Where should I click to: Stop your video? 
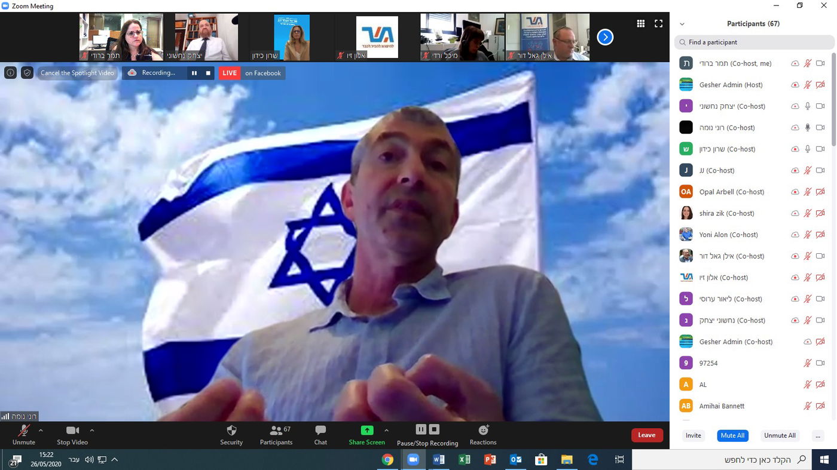coord(72,433)
